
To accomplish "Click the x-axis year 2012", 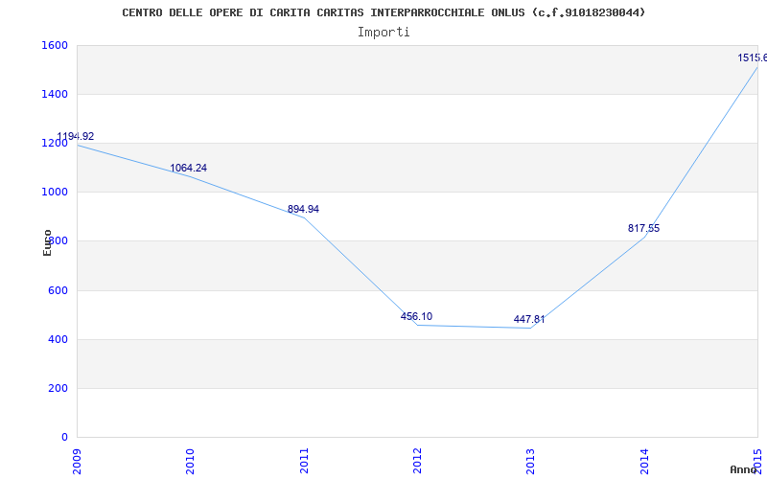I will [x=417, y=461].
